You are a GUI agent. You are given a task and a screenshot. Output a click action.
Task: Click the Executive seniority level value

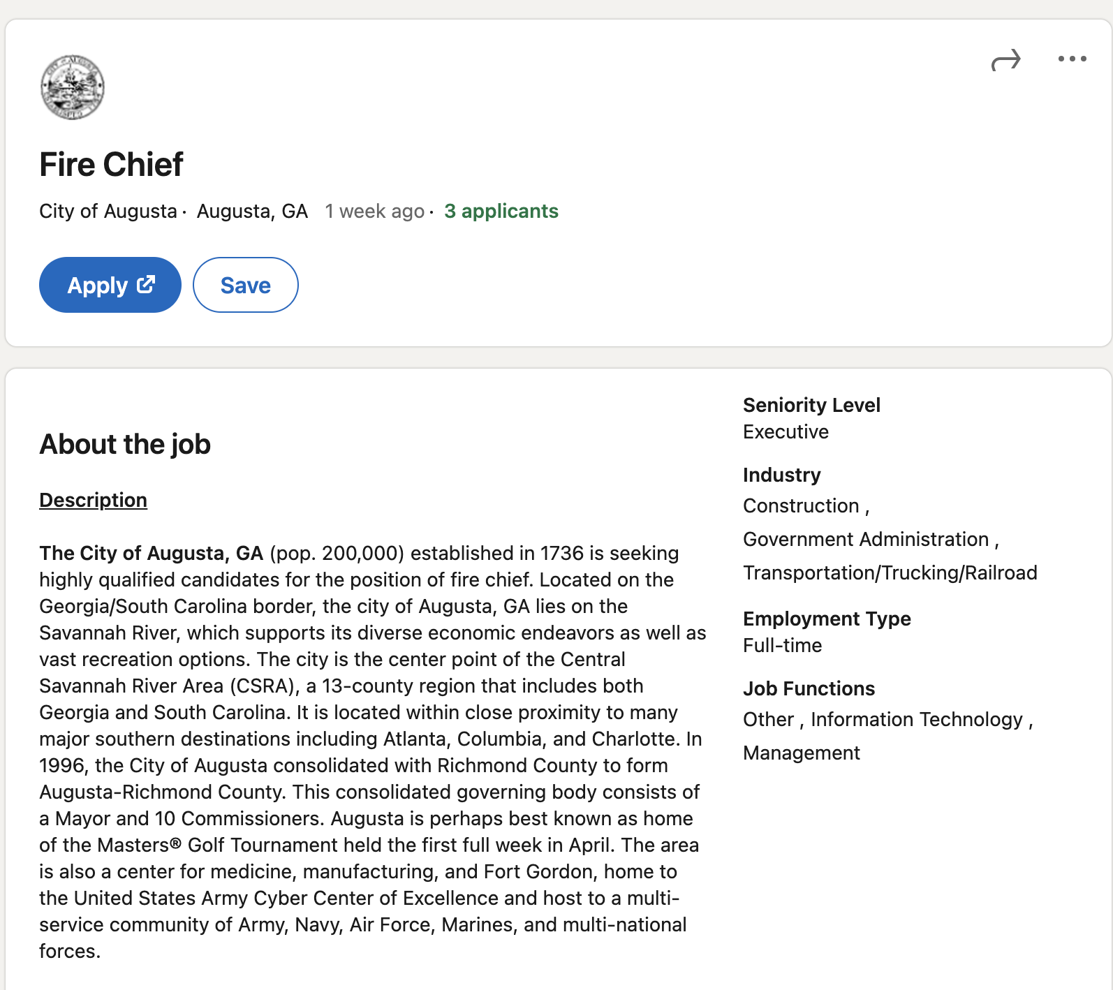pos(786,431)
